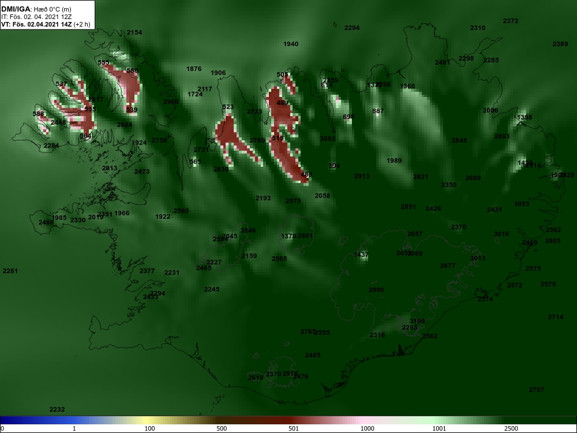
Task: Click the map value '3199'
Action: click(x=417, y=321)
